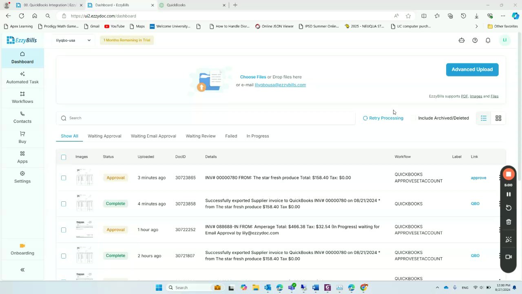Open the Copilot sidebar icon

515,16
